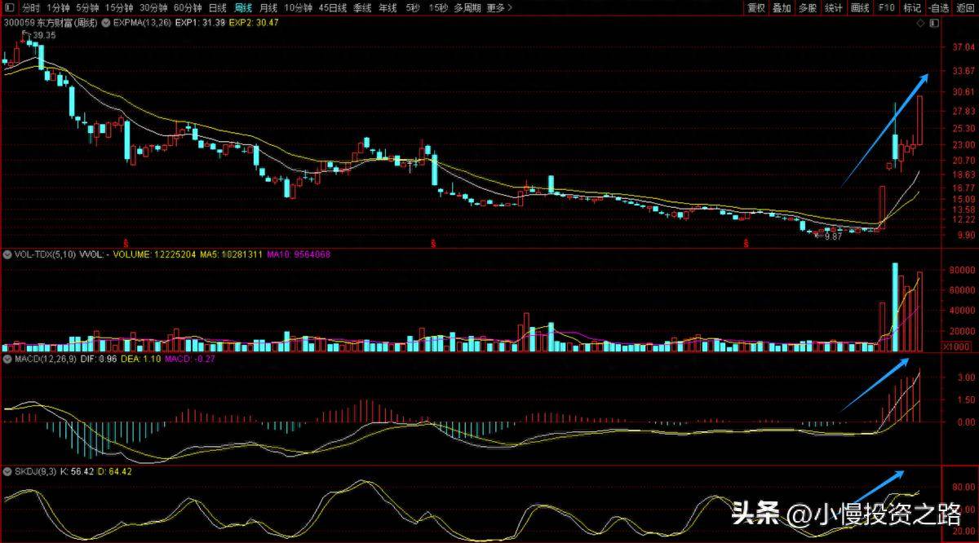Click the 叠加 overlay button

pos(782,7)
